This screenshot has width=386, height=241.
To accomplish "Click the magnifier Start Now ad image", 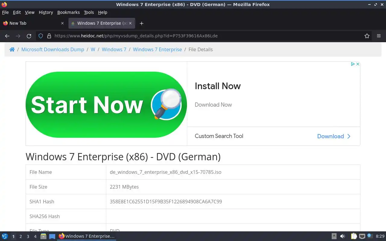I will (x=106, y=104).
